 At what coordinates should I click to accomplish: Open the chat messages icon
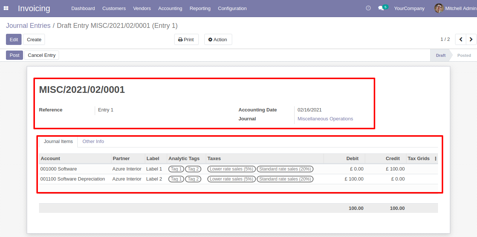pyautogui.click(x=381, y=8)
